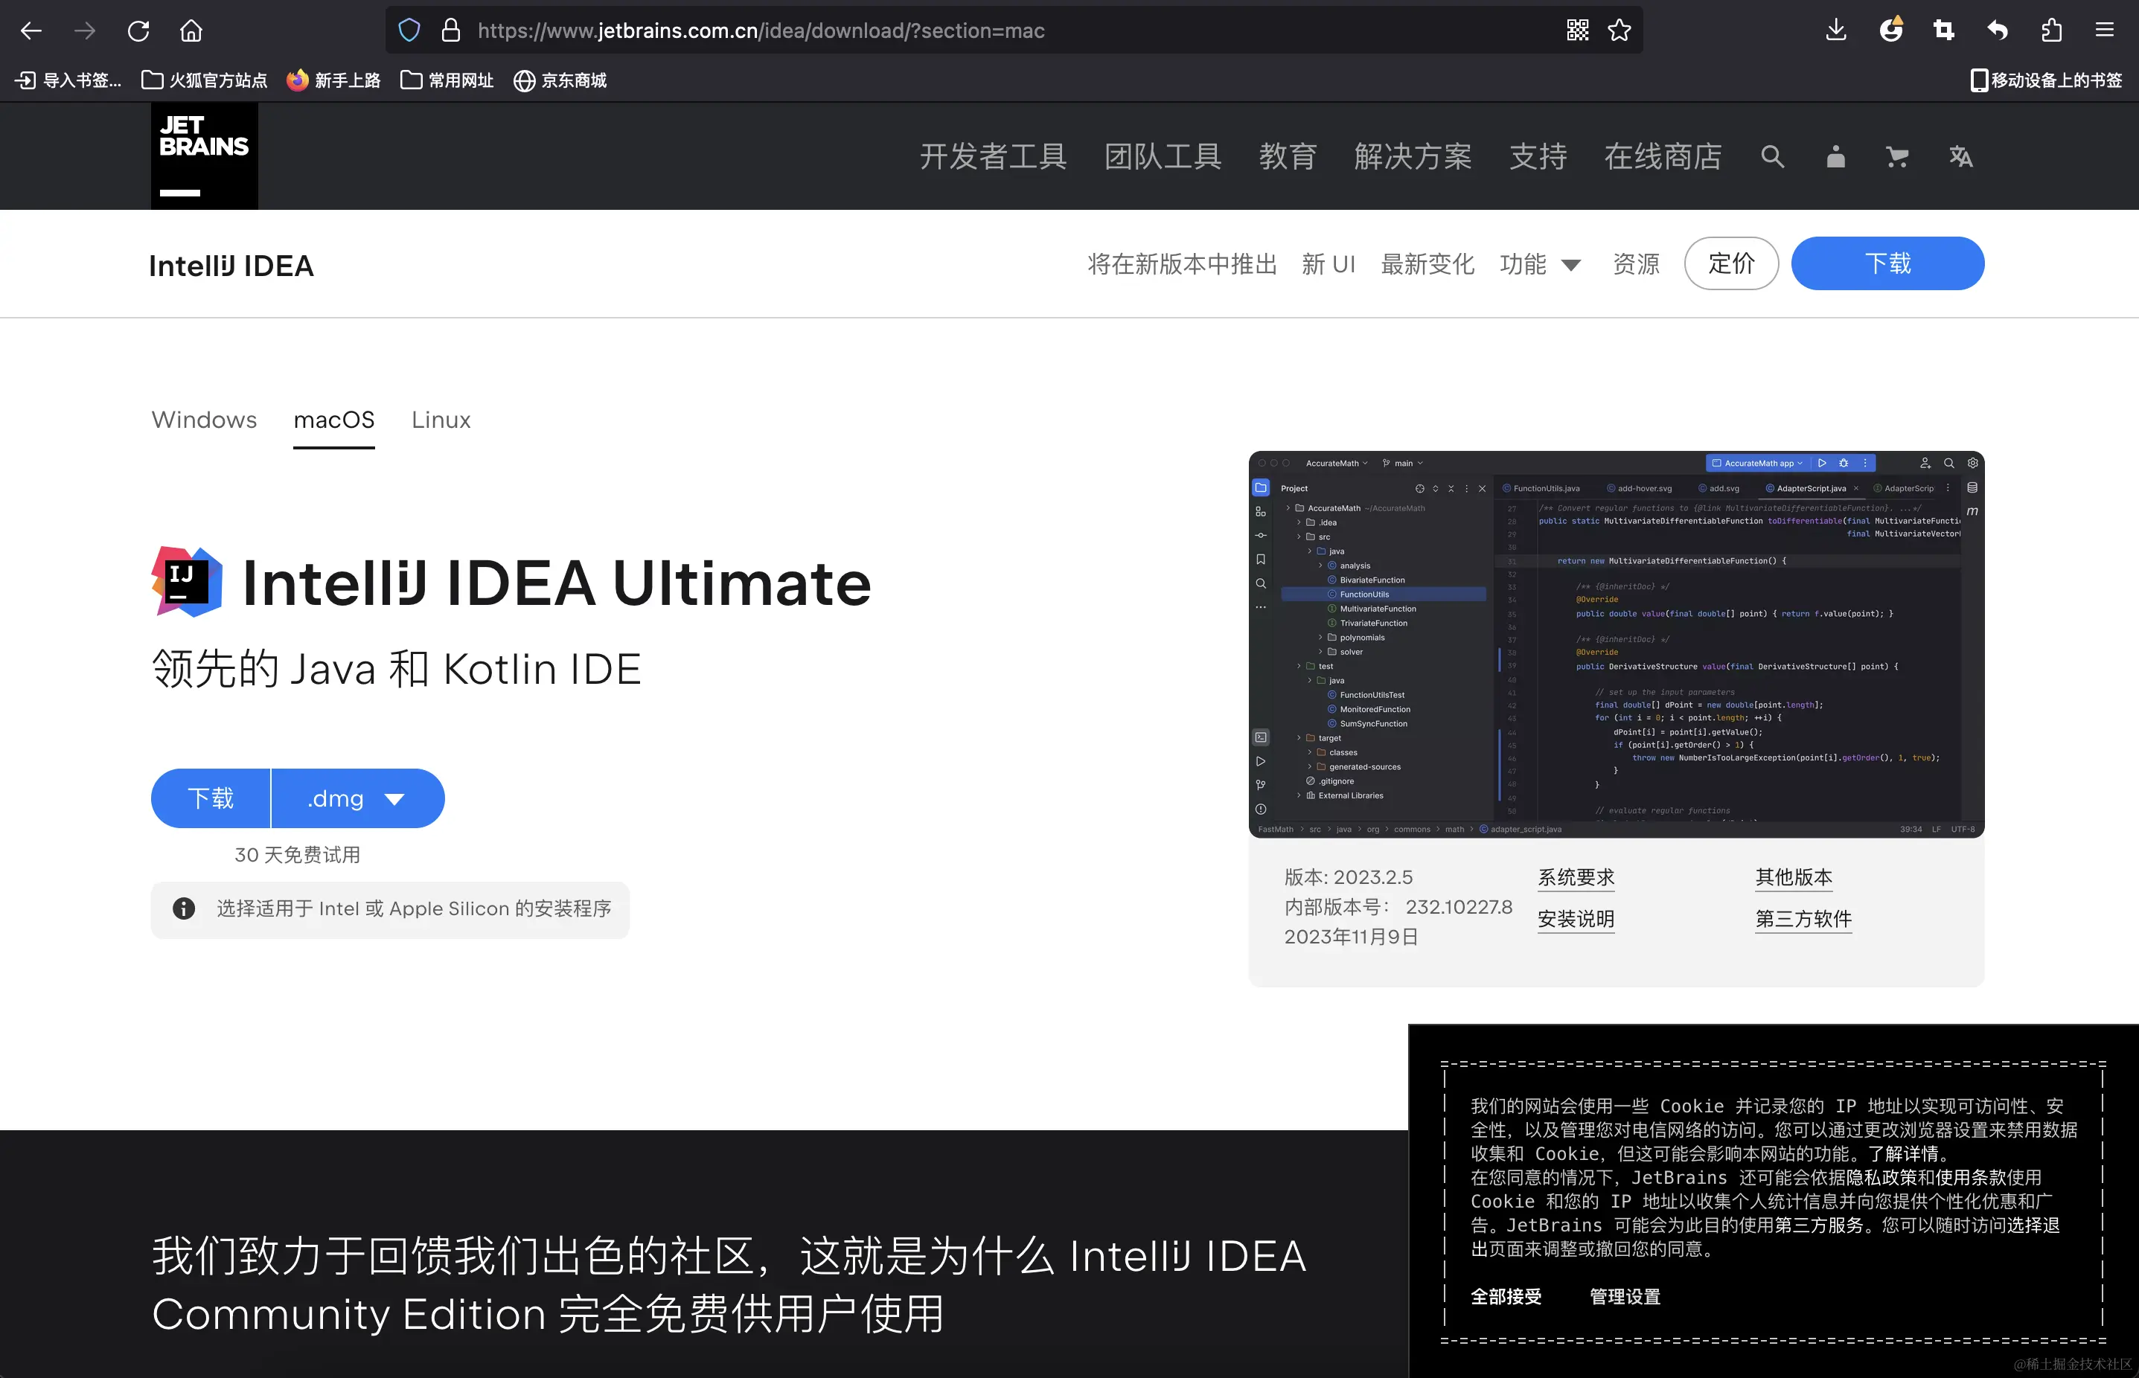Open the extensions puzzle icon

click(x=2051, y=31)
